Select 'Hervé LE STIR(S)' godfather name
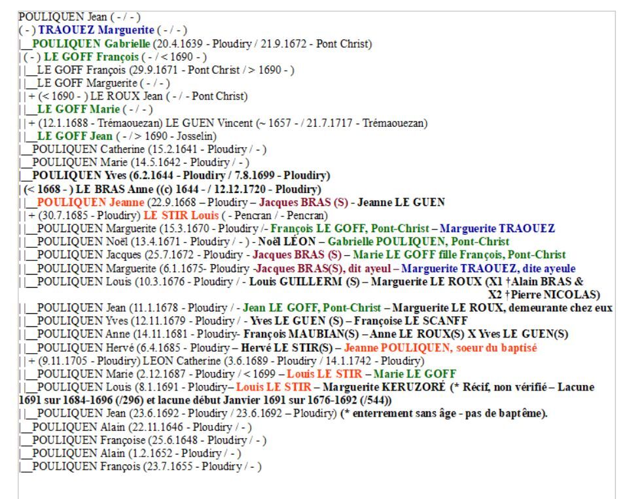The width and height of the screenshot is (625, 499). coord(287,348)
